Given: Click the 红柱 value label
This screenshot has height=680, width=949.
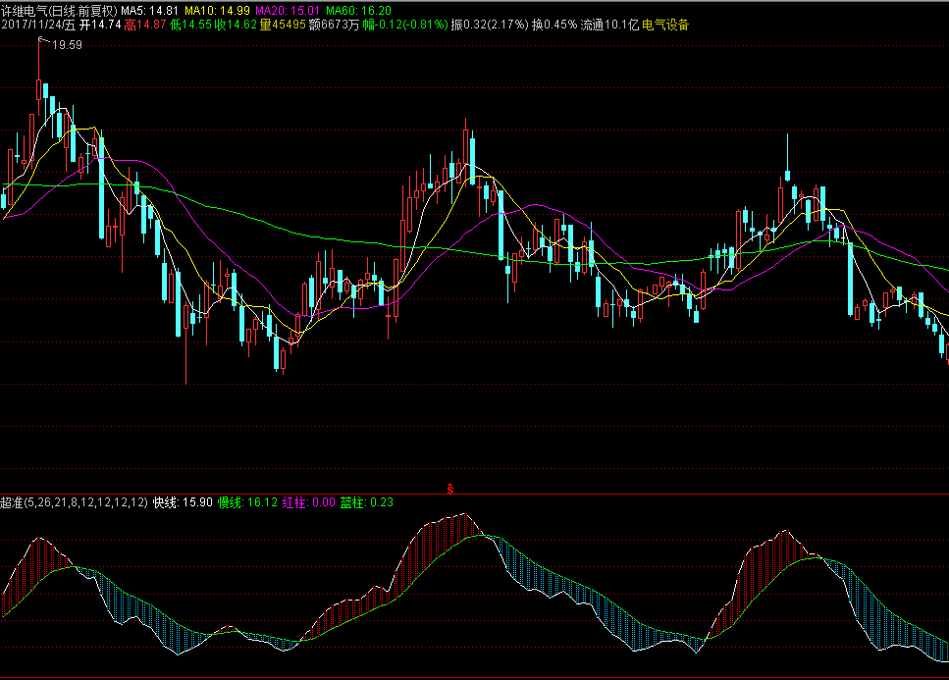Looking at the screenshot, I should tap(308, 502).
